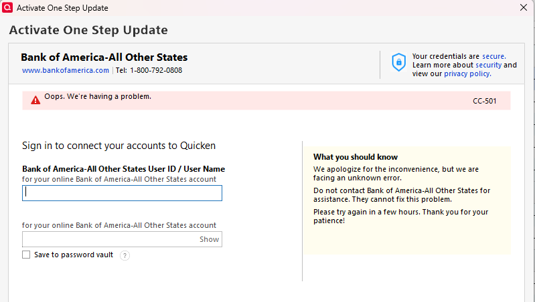Open the password vault help question mark
Viewport: 535px width, 302px height.
(x=125, y=255)
